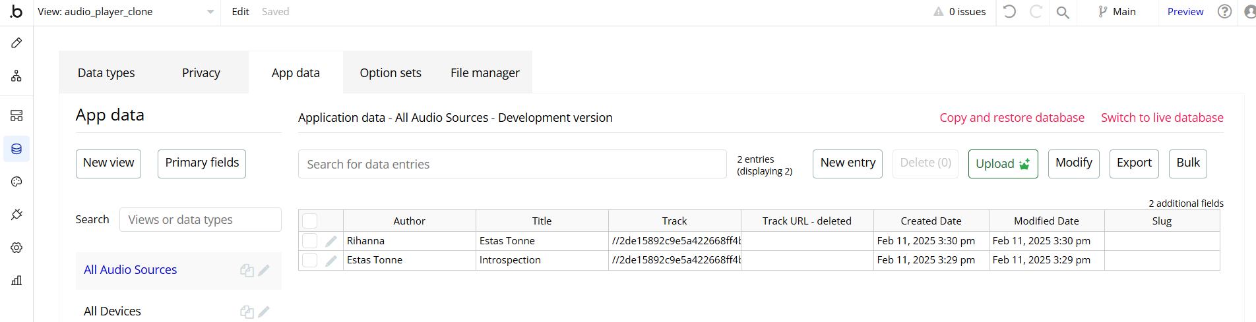The width and height of the screenshot is (1256, 322).
Task: Click the New entry button
Action: click(x=848, y=163)
